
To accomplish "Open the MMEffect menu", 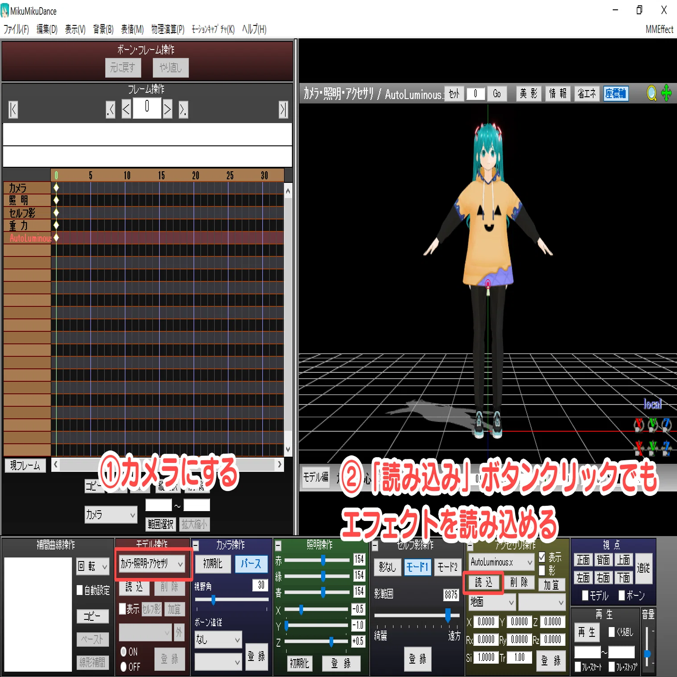I will pyautogui.click(x=659, y=29).
